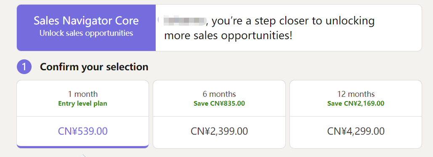Click the purple selected underline on 1 month card

pos(83,146)
